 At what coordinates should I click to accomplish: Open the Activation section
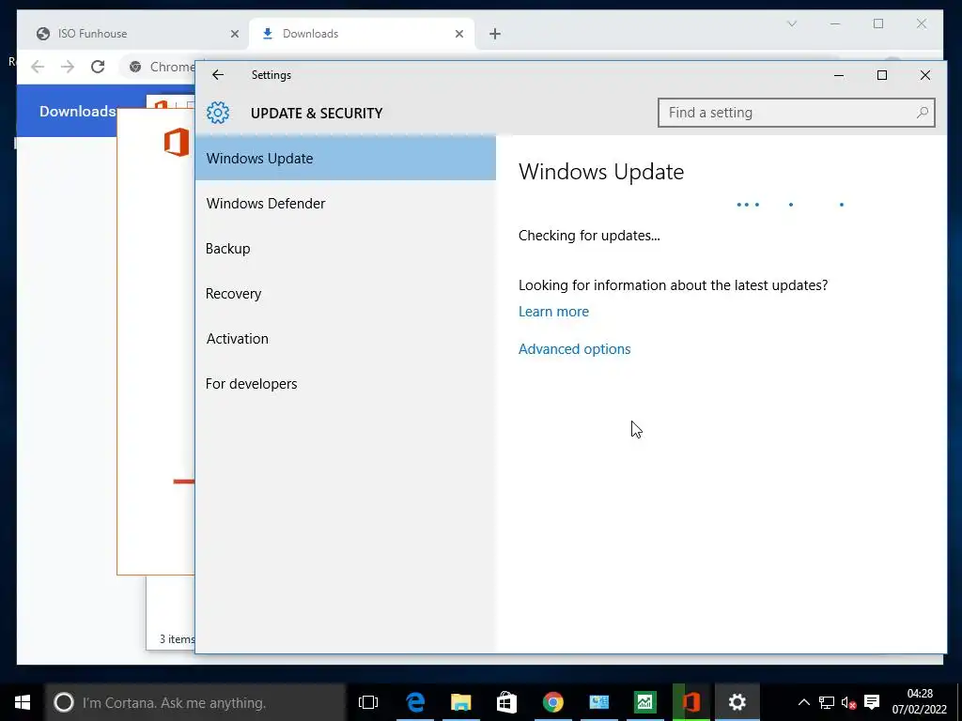346,338
